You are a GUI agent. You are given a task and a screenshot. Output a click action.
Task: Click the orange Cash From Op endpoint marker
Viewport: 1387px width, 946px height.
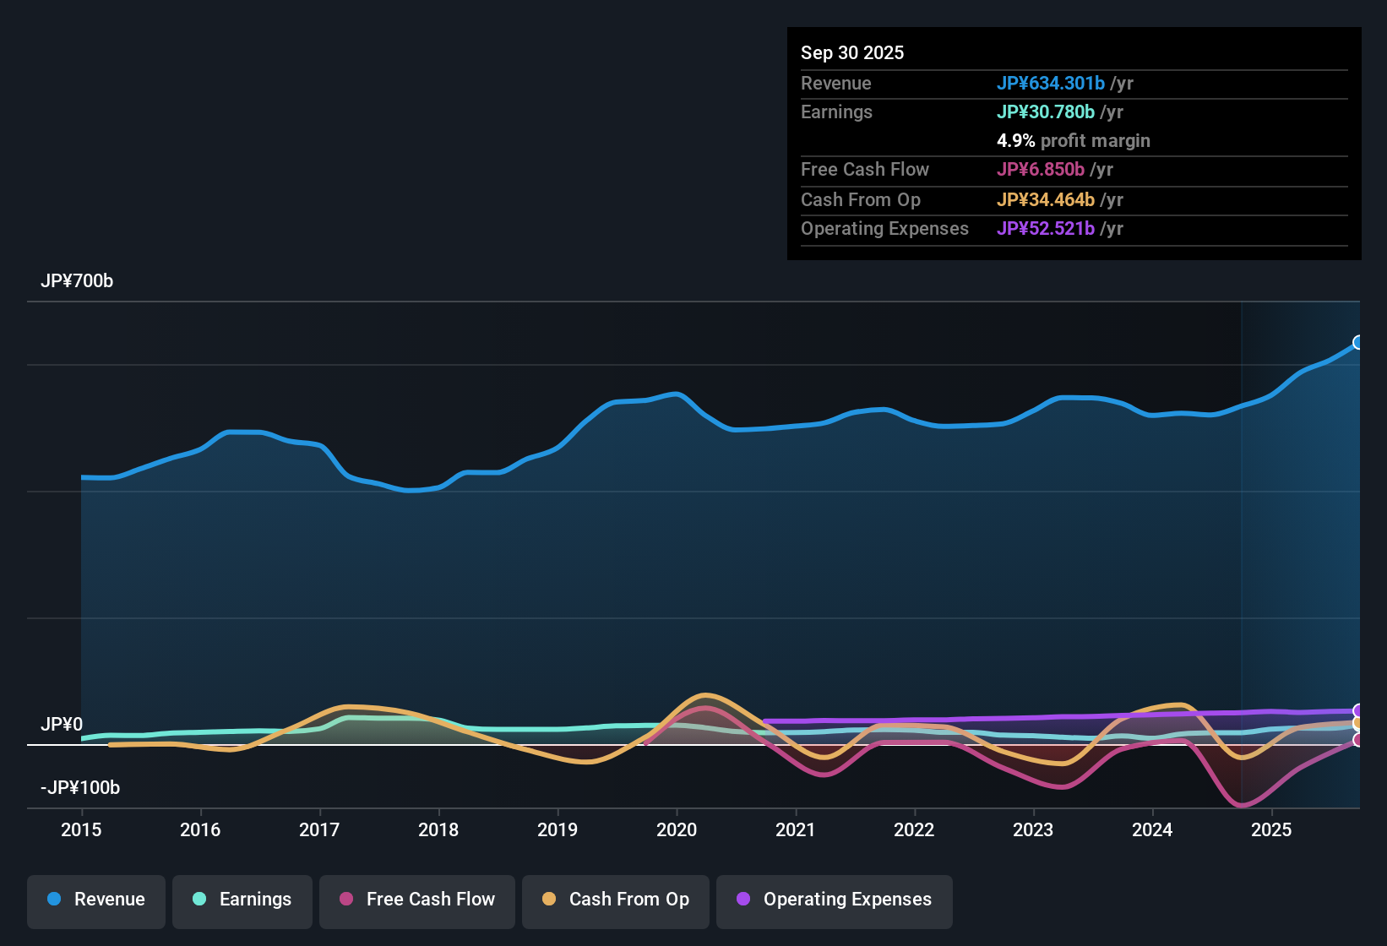[1358, 725]
